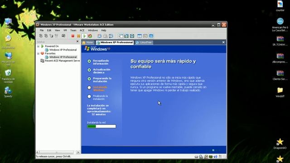Click the hard disk status bar icon
This screenshot has width=290, height=163.
[196, 157]
